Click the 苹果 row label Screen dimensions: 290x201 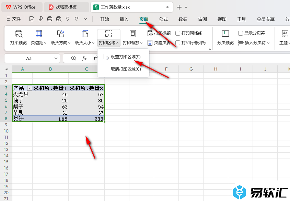click(x=22, y=113)
